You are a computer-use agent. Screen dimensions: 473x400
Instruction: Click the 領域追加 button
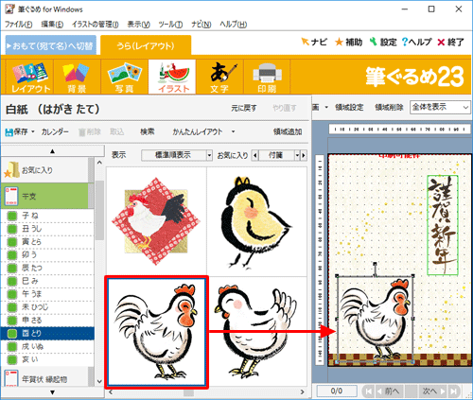288,131
